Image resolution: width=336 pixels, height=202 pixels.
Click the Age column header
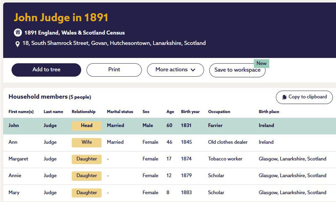(170, 112)
